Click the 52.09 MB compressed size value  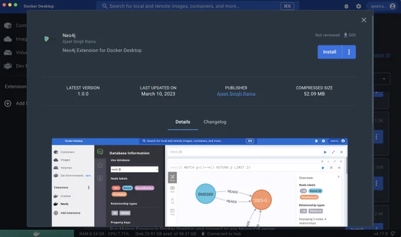314,94
